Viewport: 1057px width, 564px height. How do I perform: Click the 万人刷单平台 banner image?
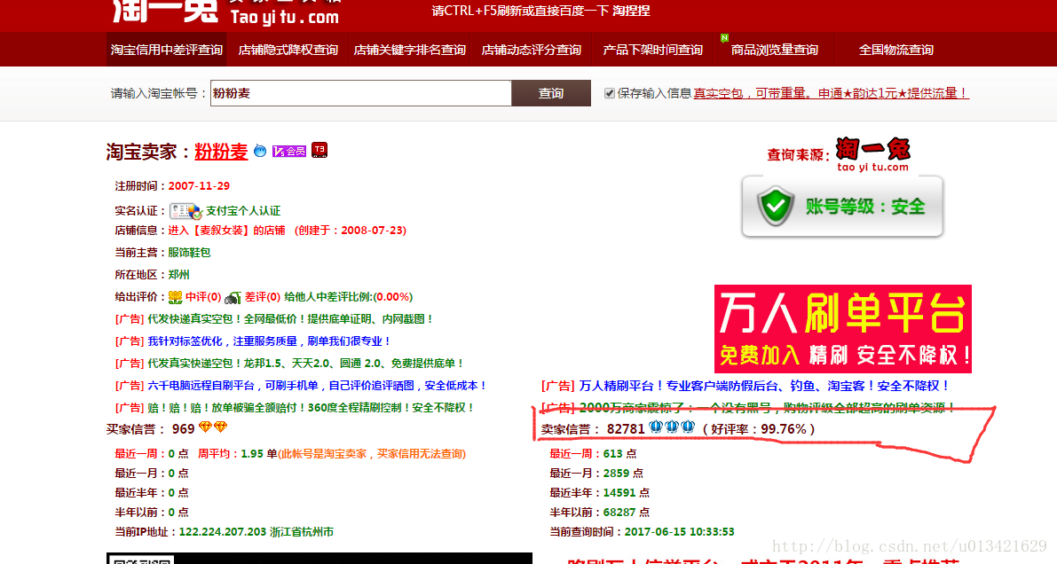(x=842, y=329)
